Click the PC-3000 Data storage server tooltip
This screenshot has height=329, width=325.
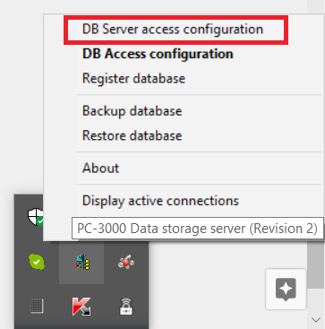197,229
